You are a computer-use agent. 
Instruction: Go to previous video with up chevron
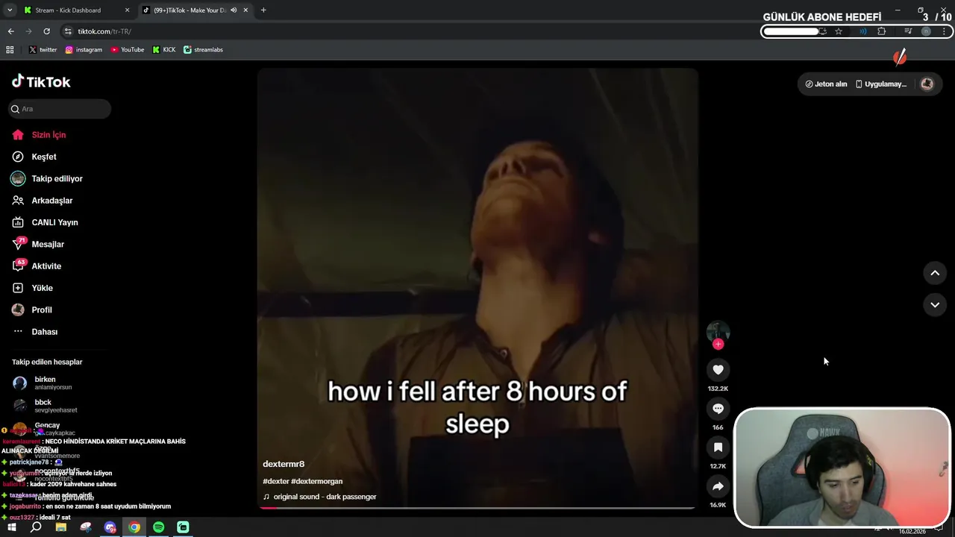coord(935,273)
